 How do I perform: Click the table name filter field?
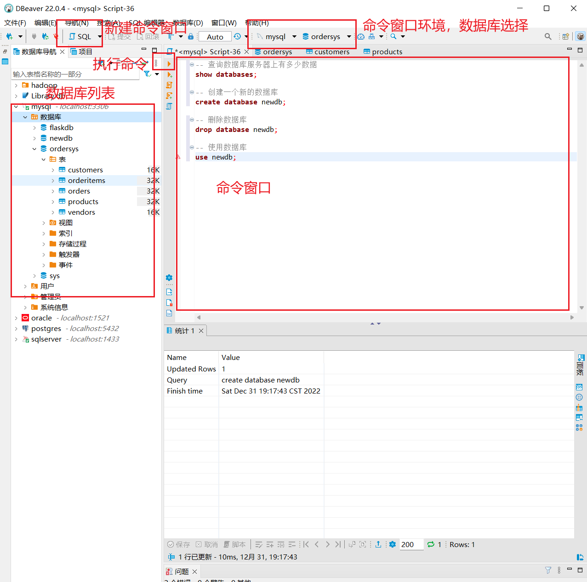75,74
